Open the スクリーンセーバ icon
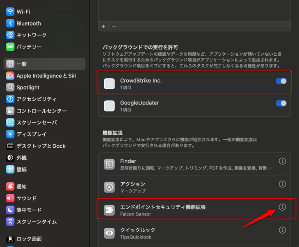The image size is (299, 247). [10, 122]
